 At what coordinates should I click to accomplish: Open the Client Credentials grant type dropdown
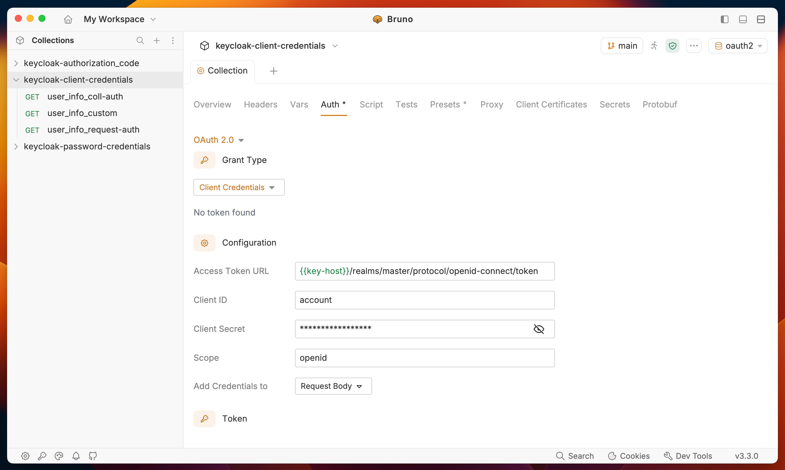[x=239, y=187]
